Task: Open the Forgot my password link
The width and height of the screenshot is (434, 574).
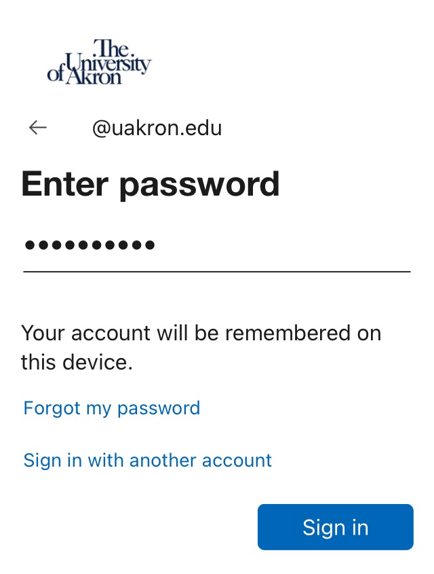Action: [112, 408]
